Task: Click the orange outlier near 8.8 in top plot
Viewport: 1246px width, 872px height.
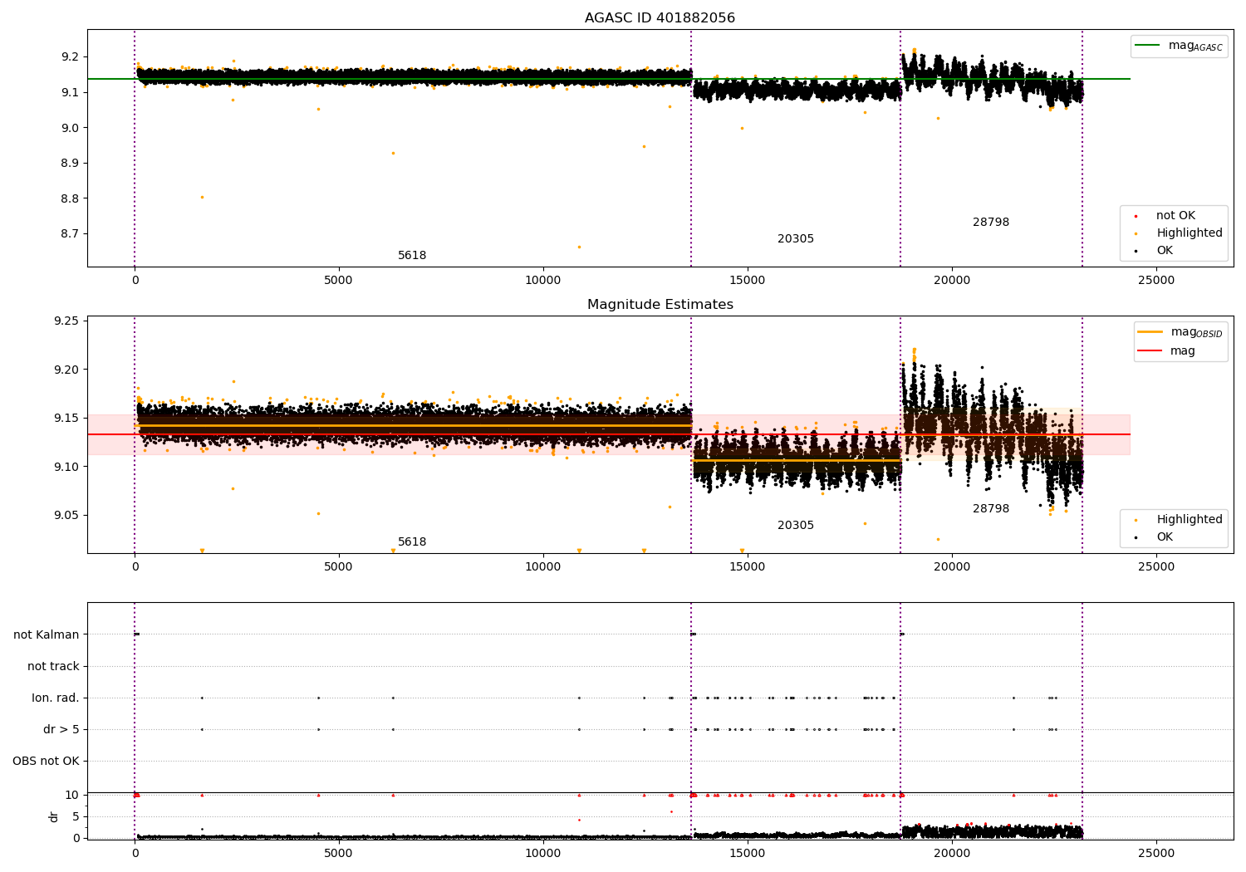Action: tap(202, 197)
